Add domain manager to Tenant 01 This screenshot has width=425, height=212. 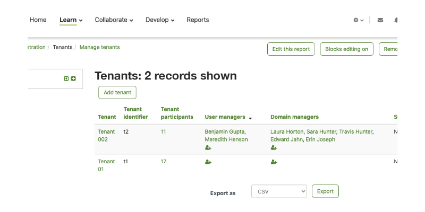[274, 162]
